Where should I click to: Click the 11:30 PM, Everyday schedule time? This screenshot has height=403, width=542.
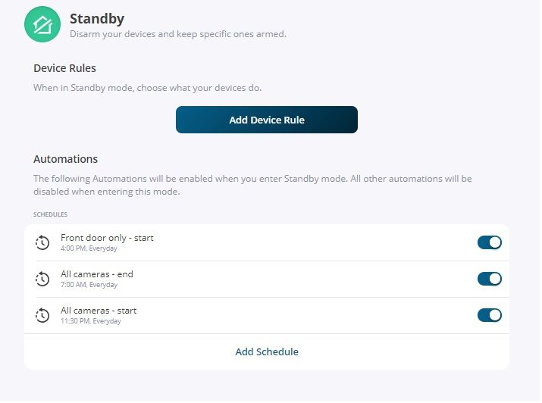91,322
